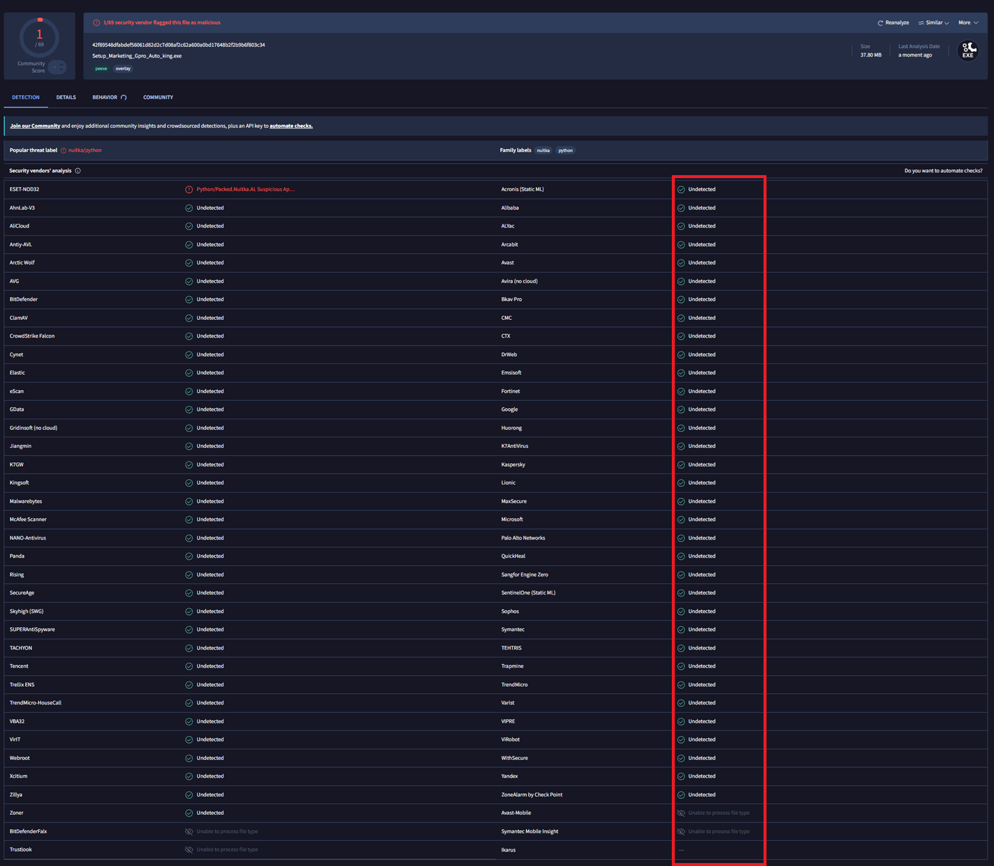Expand the Similar dropdown
Screen dimensions: 994x866
click(x=933, y=23)
